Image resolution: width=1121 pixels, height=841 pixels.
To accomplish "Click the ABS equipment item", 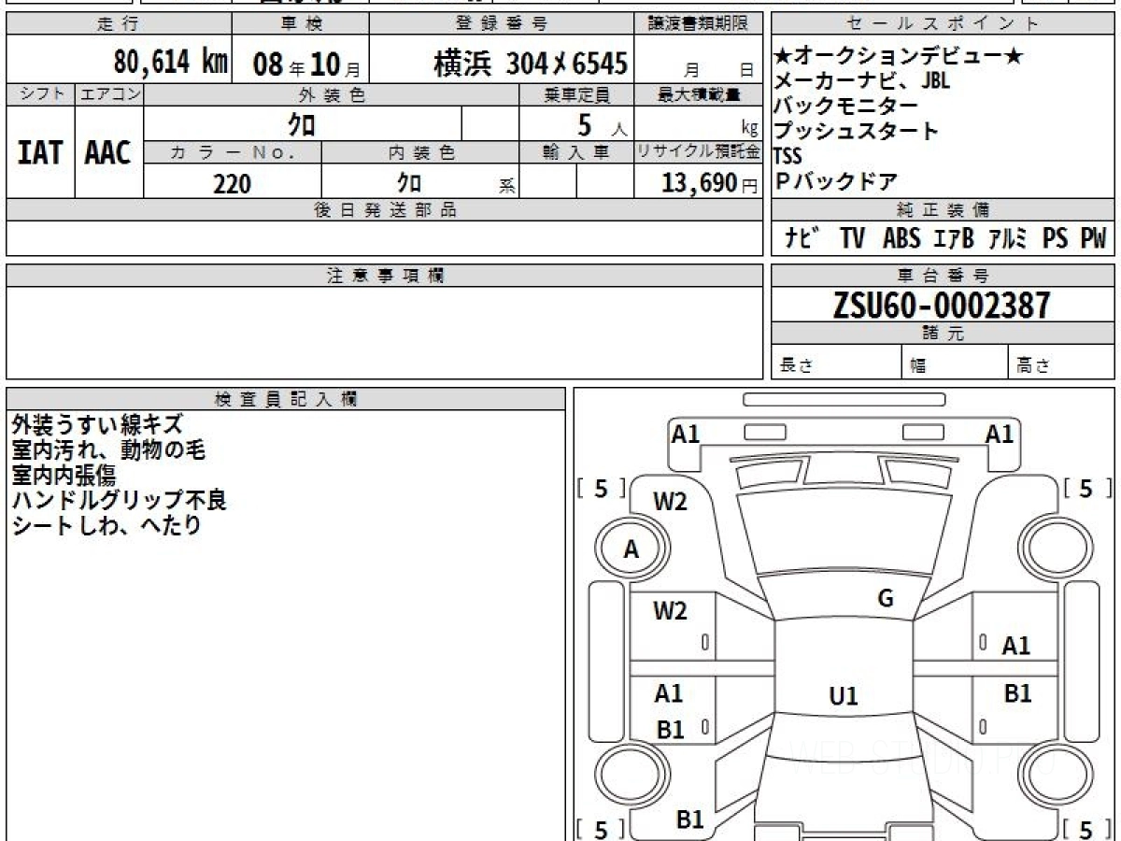I will tap(901, 238).
